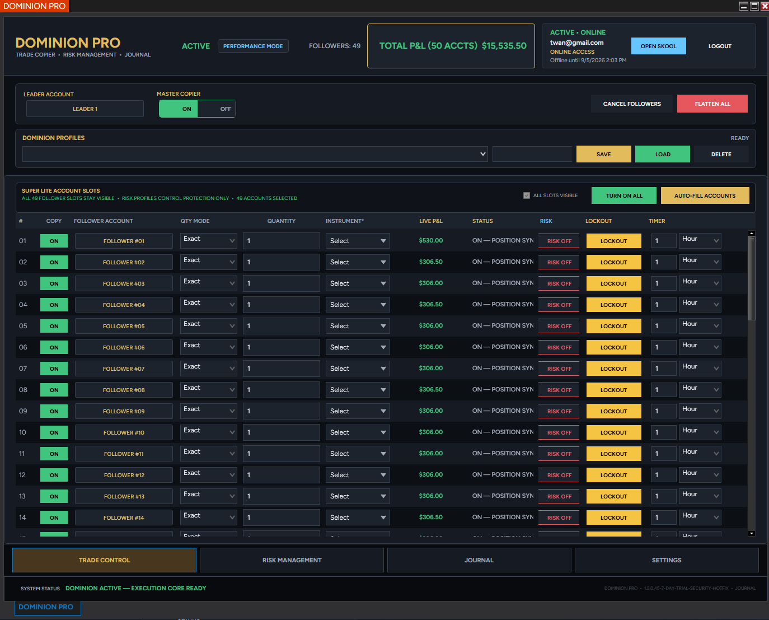Open Instrument Select dropdown for row 02

tap(358, 262)
